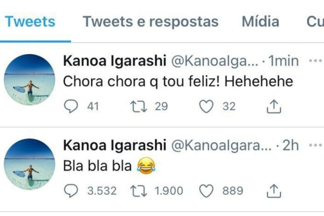324x216 pixels.
Task: Open Kanoa Igarashi's name on second tweet
Action: pos(115,146)
